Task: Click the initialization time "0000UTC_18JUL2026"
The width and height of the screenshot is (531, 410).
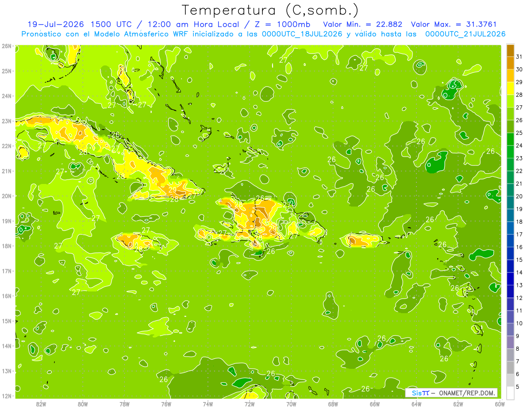Action: pos(302,34)
